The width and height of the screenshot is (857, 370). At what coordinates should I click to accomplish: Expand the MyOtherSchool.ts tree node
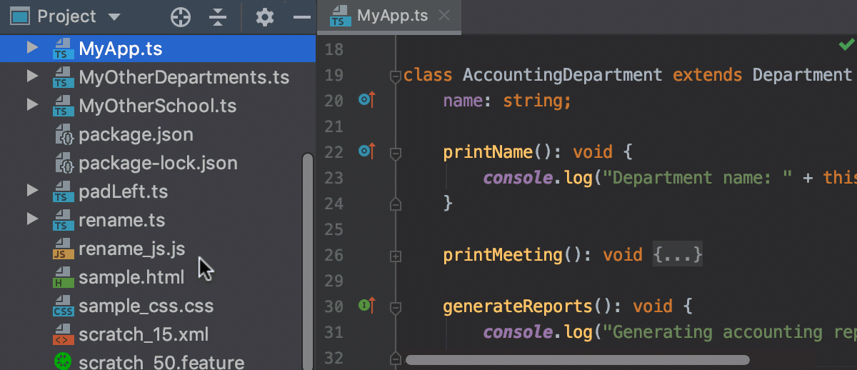(x=31, y=105)
